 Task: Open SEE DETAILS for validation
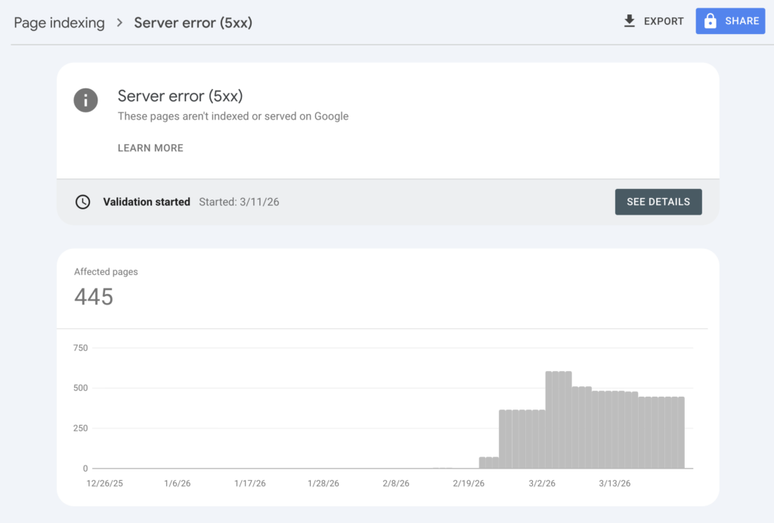point(658,202)
